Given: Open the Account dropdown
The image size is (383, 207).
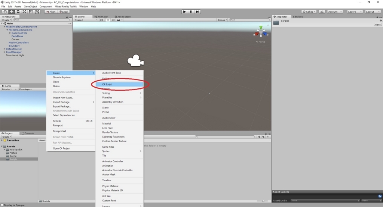Looking at the screenshot, I should tap(335, 12).
